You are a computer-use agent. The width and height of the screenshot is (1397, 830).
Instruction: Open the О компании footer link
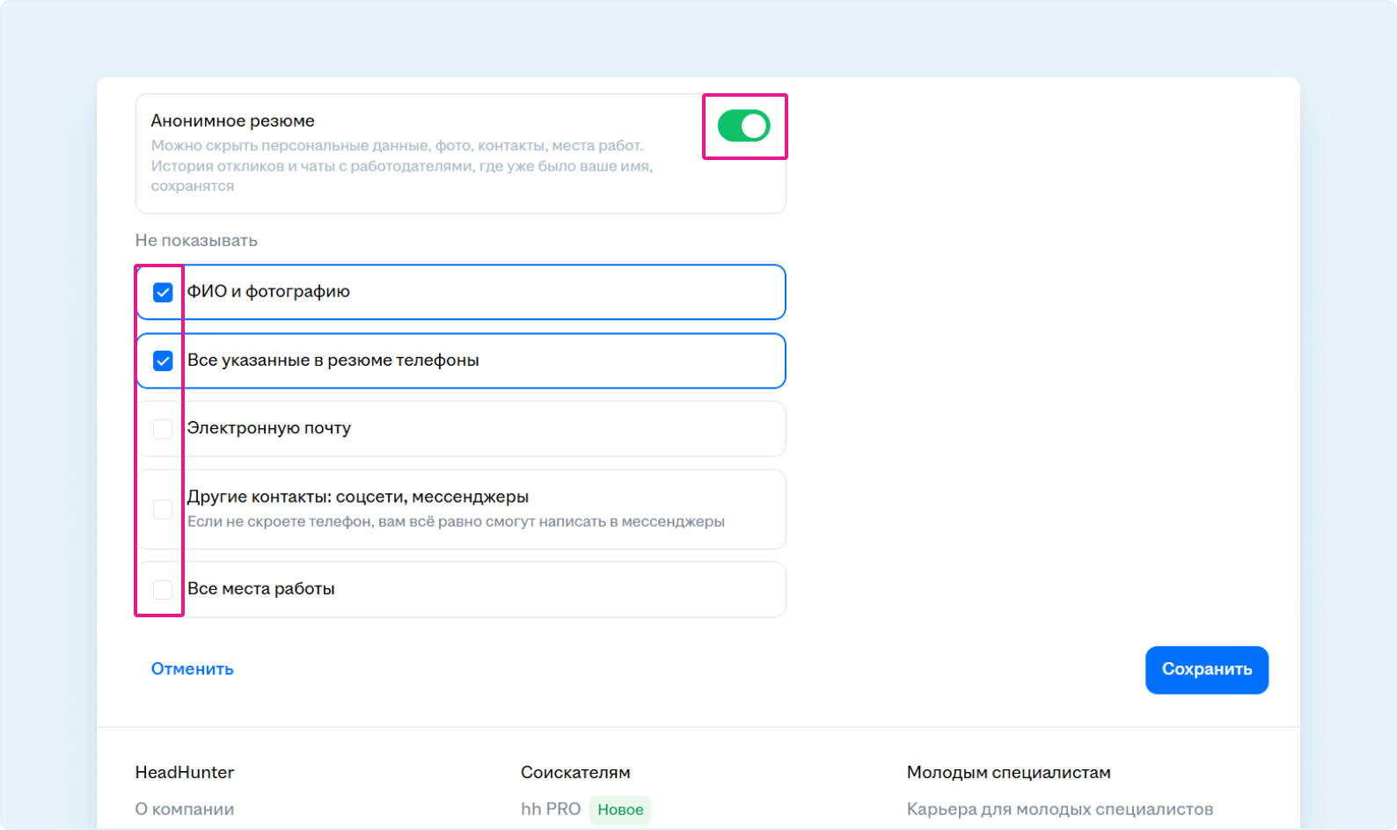coord(185,809)
